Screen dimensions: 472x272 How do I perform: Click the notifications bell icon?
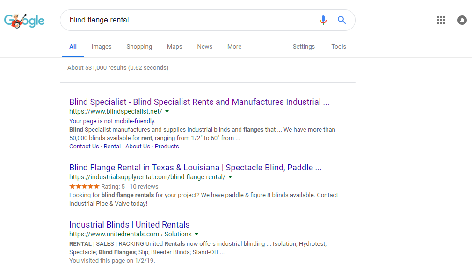point(462,20)
